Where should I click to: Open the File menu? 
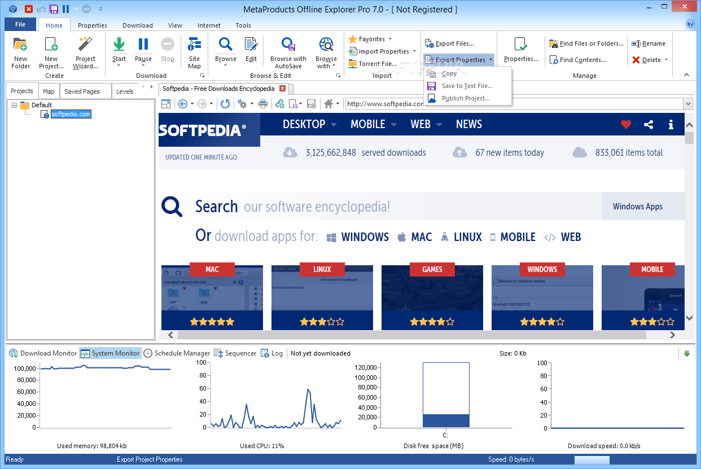click(x=20, y=24)
